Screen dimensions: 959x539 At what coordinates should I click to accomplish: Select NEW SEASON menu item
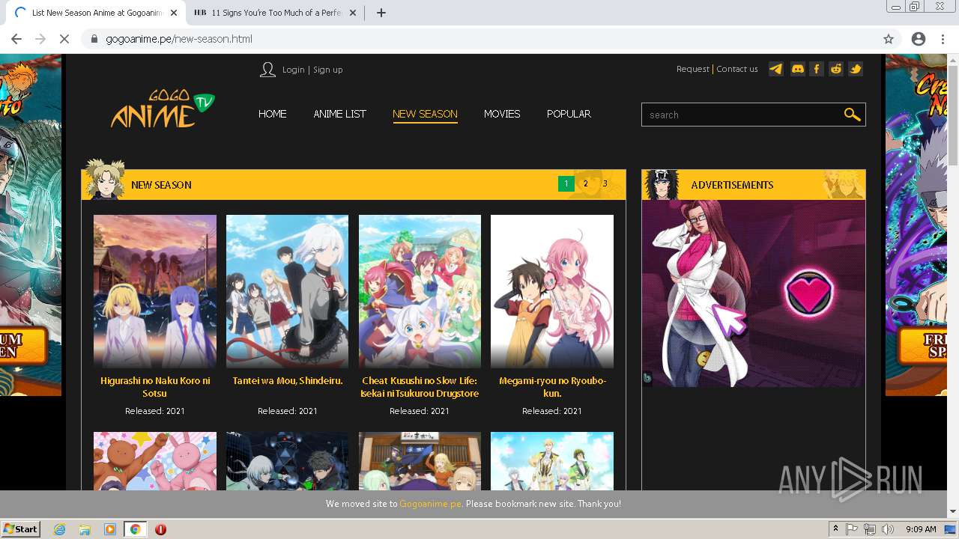tap(425, 114)
